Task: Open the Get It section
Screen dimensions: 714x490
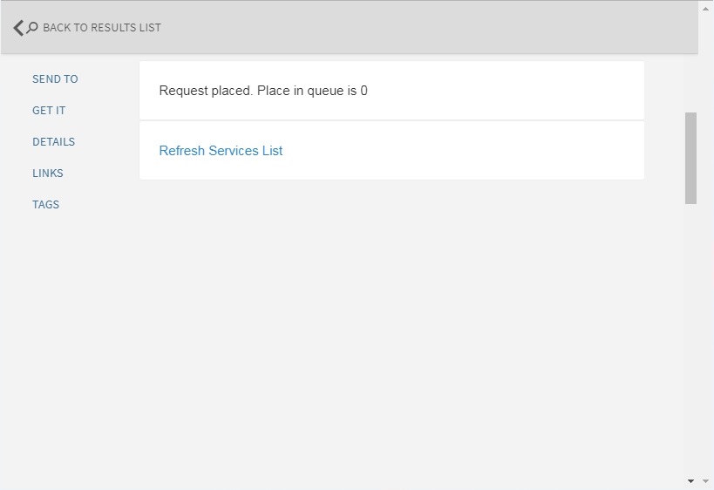Action: (x=49, y=111)
